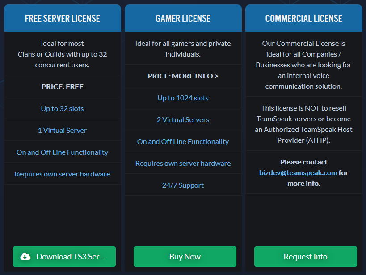Click Gamer License's On and Off Line Functionality
This screenshot has height=275, width=366.
(183, 141)
